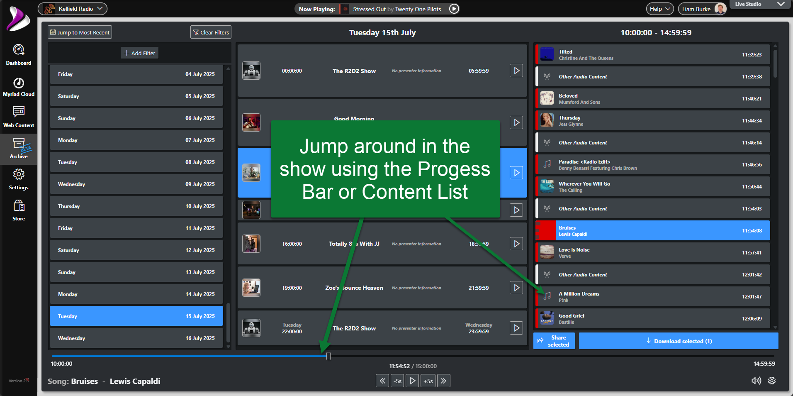This screenshot has width=793, height=396.
Task: Skip to next item in player
Action: pos(443,381)
